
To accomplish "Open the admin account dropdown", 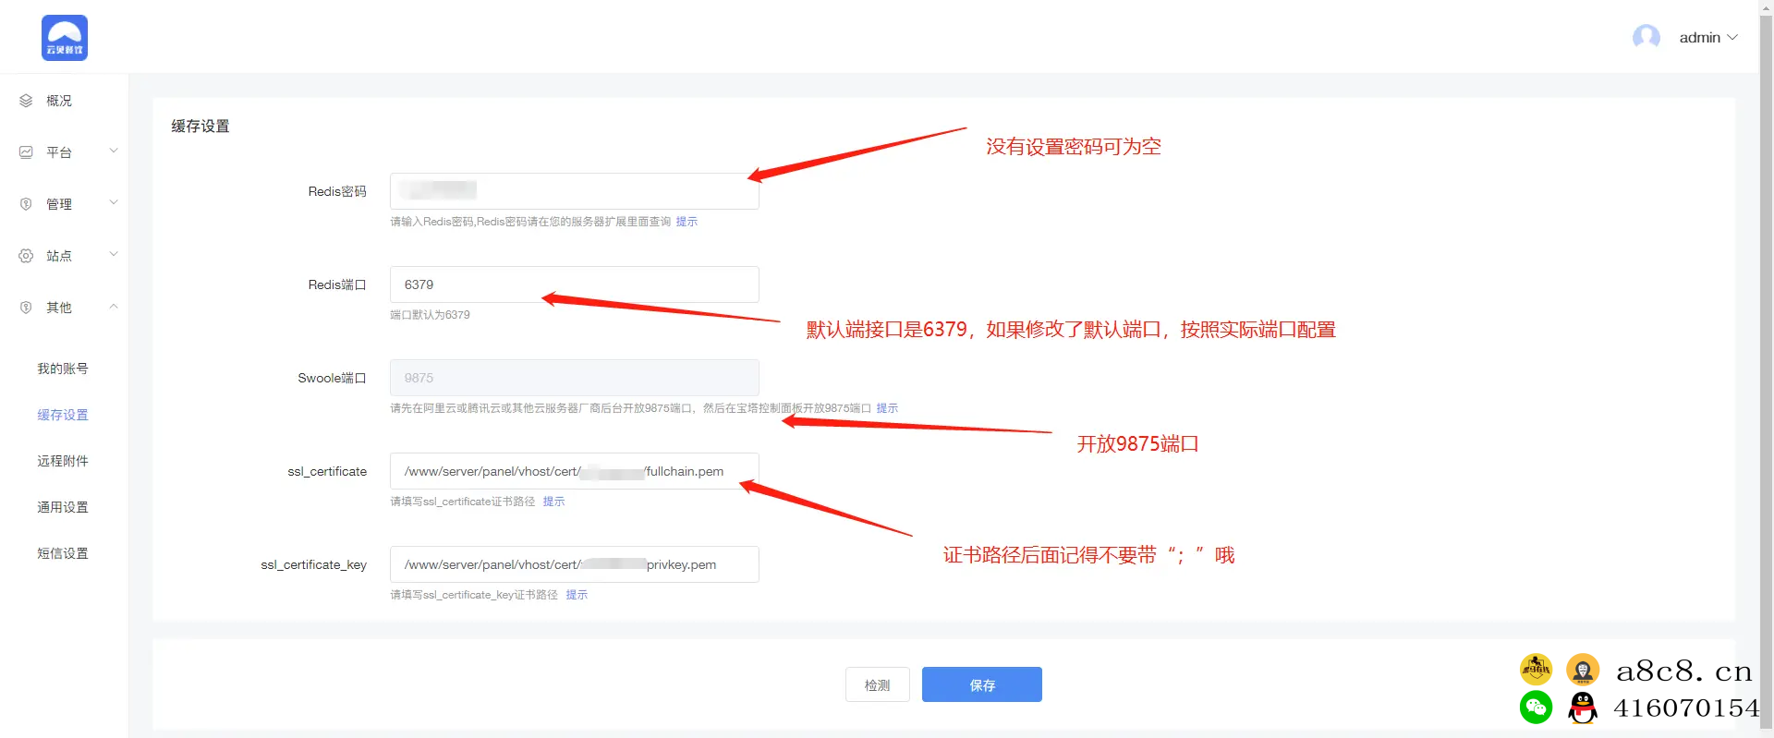I will coord(1708,38).
